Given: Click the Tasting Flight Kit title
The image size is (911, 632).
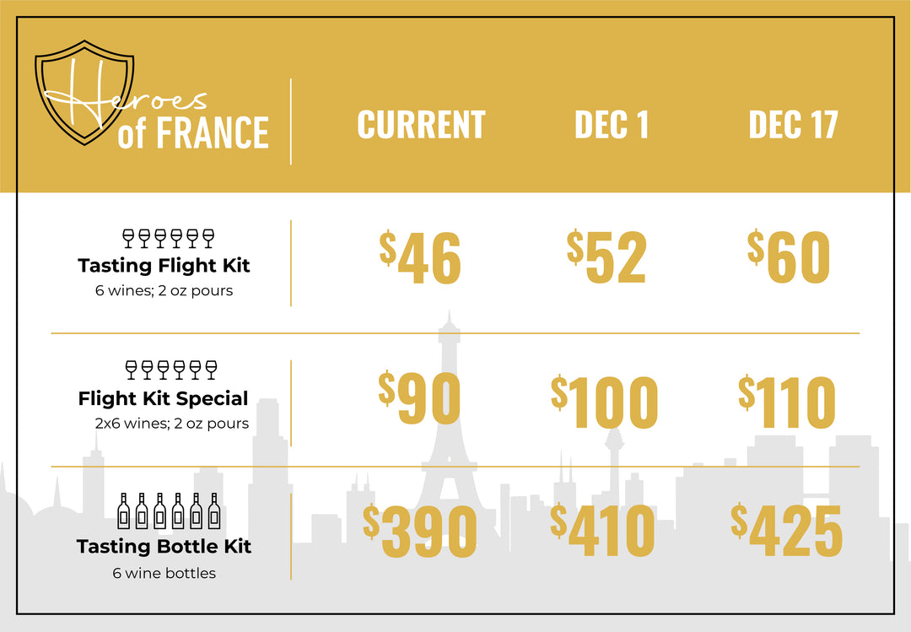Looking at the screenshot, I should pyautogui.click(x=164, y=266).
